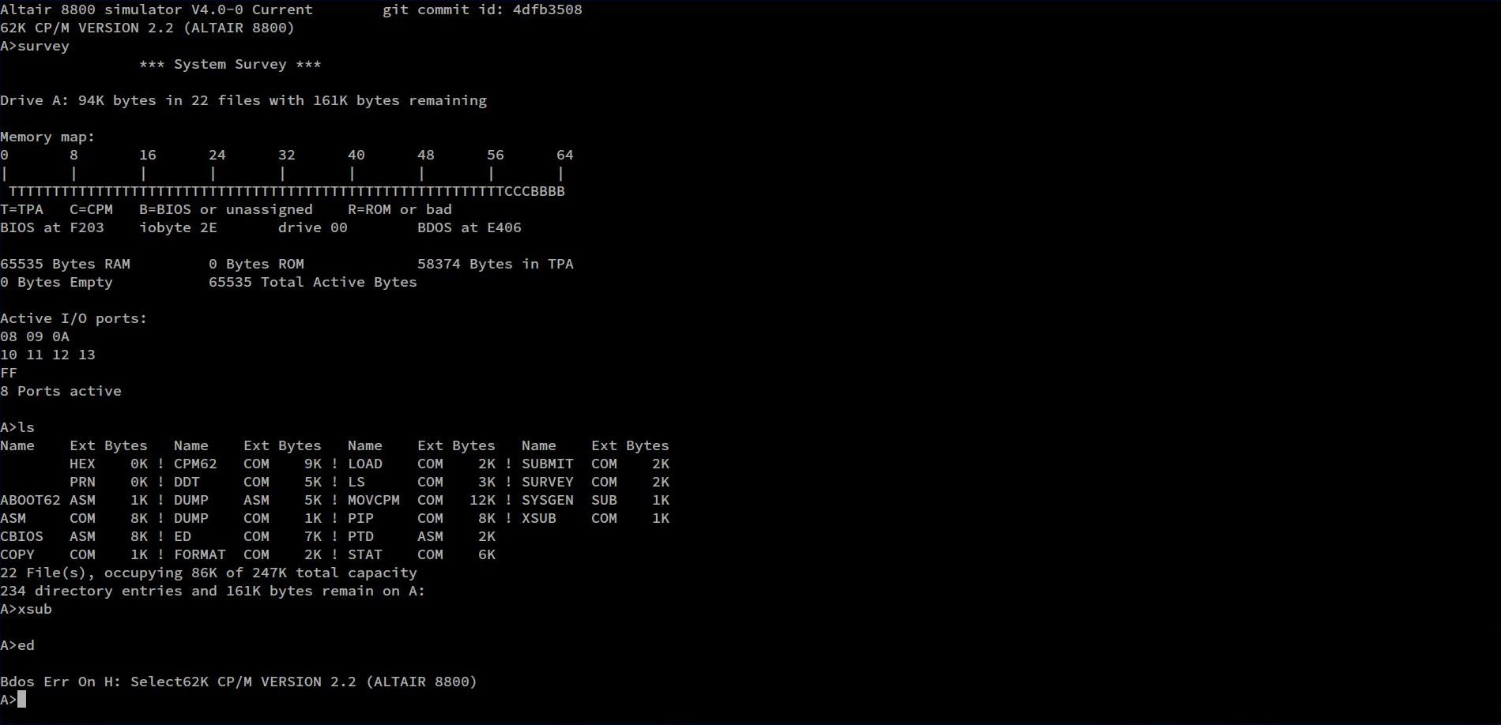1501x725 pixels.
Task: Click PTD file name
Action: [x=360, y=536]
